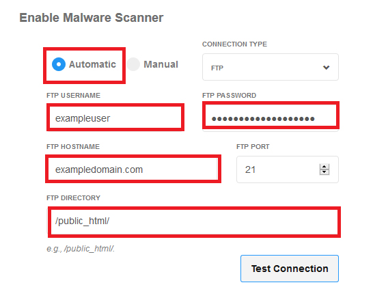Image resolution: width=373 pixels, height=300 pixels.
Task: Click the FTP Hostname field 'exampledomain.com'
Action: click(133, 169)
